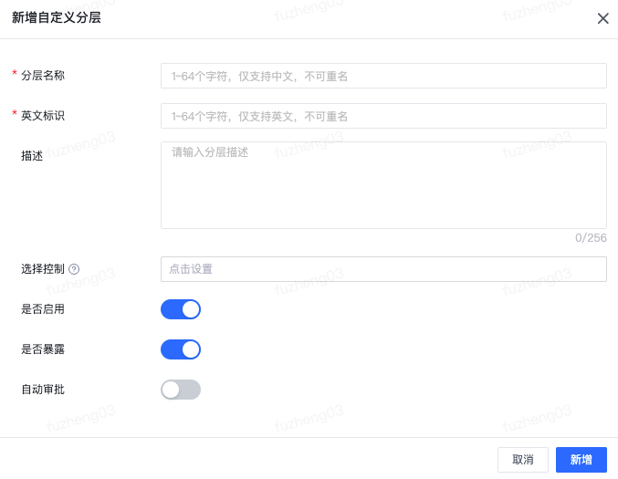
Task: Click the 描述 label
Action: coord(32,156)
